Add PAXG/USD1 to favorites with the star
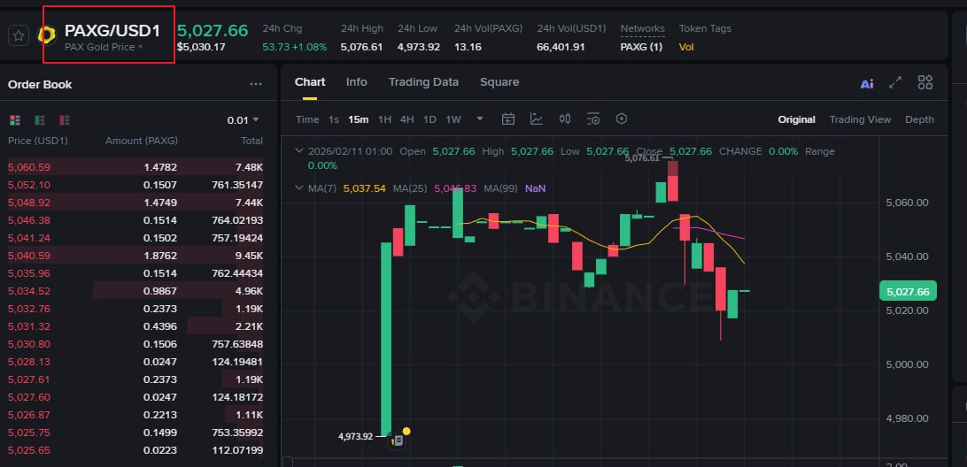 (19, 35)
